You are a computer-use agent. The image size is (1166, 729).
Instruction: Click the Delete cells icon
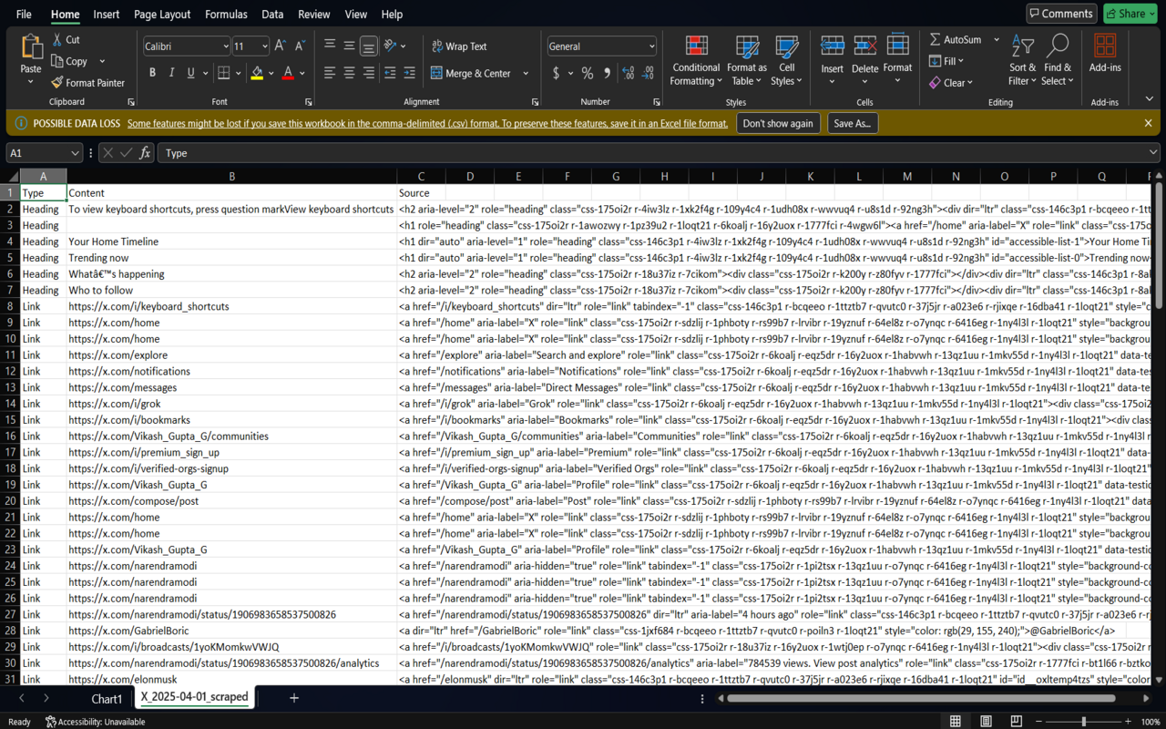pyautogui.click(x=864, y=46)
